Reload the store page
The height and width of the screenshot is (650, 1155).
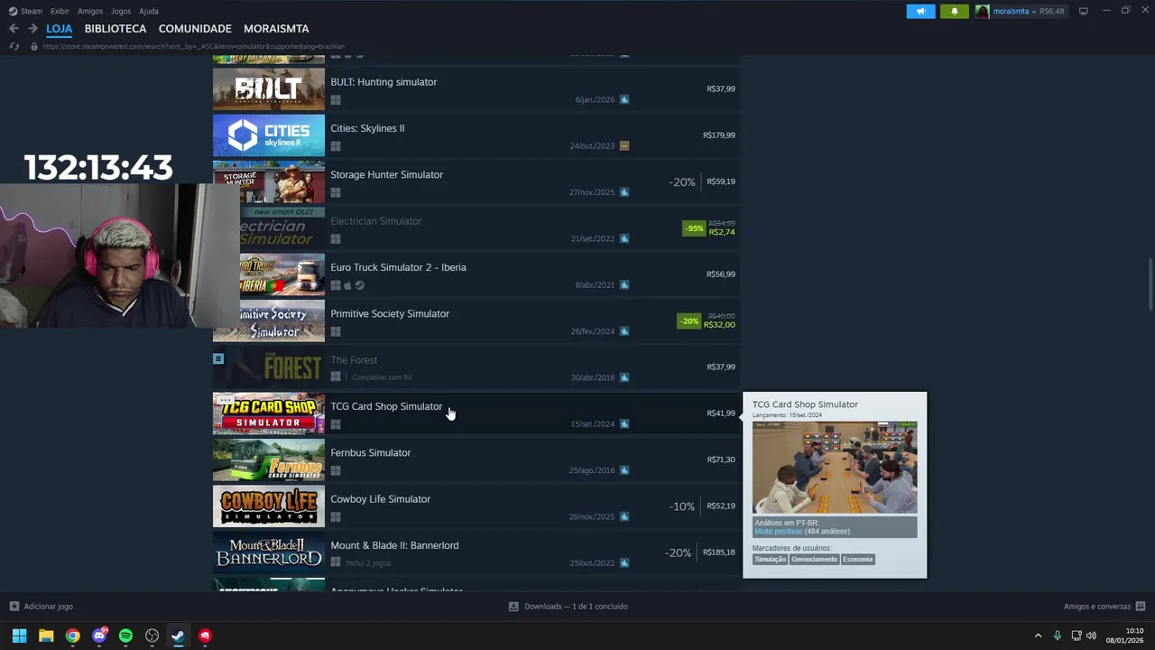point(14,46)
